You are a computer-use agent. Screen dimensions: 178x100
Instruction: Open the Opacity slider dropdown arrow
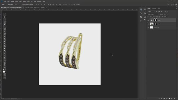[167, 14]
